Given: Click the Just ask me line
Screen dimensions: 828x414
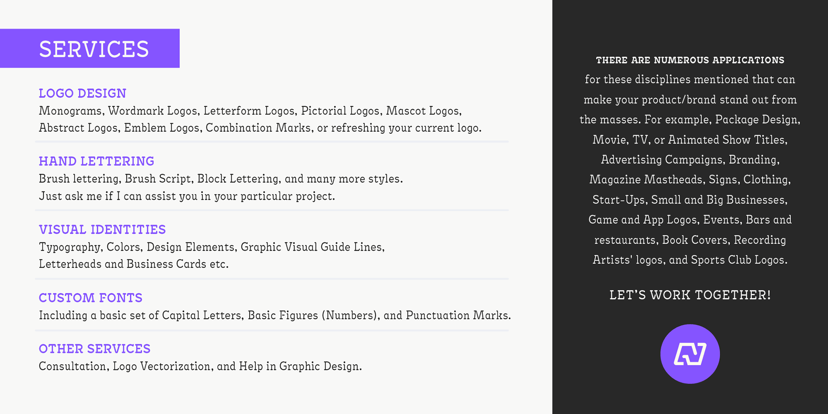Looking at the screenshot, I should click(187, 196).
